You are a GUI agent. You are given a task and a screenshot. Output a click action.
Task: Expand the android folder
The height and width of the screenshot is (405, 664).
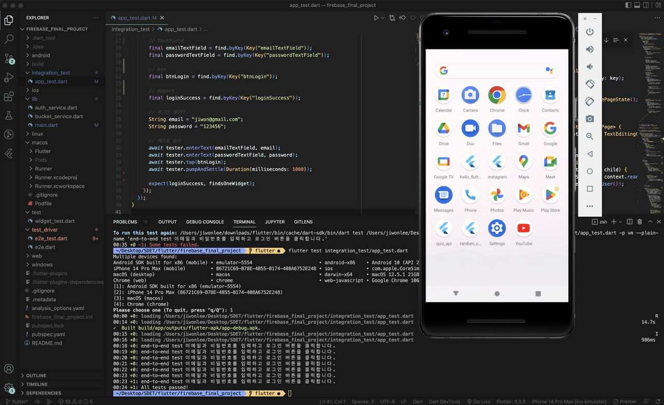coord(62,55)
